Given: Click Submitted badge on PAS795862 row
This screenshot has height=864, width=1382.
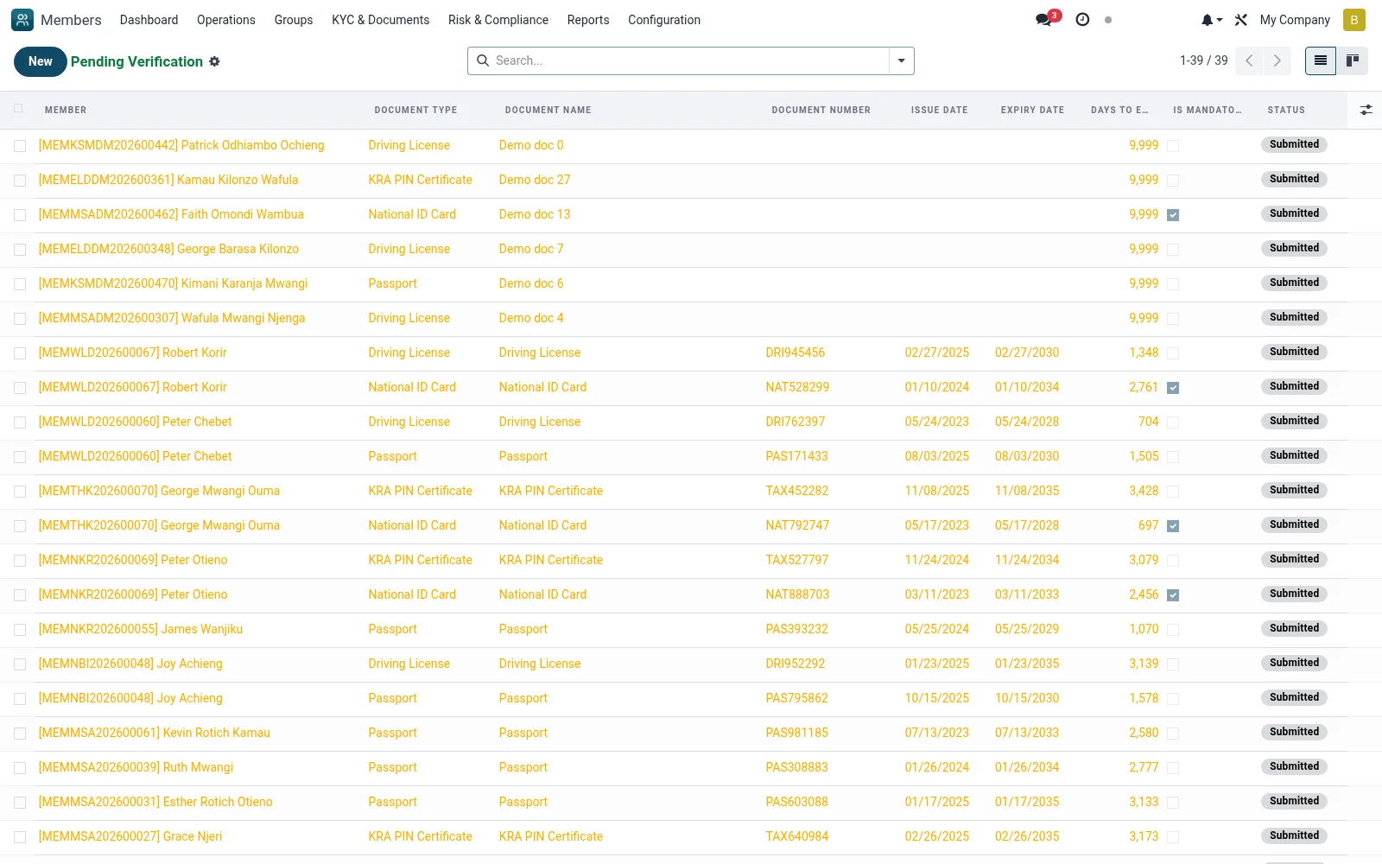Looking at the screenshot, I should 1294,697.
